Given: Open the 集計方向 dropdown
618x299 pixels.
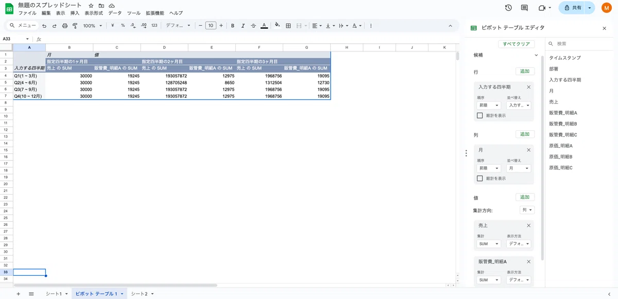Looking at the screenshot, I should tap(527, 210).
